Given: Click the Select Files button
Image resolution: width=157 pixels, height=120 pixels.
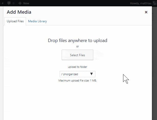Looking at the screenshot, I should pyautogui.click(x=77, y=55).
